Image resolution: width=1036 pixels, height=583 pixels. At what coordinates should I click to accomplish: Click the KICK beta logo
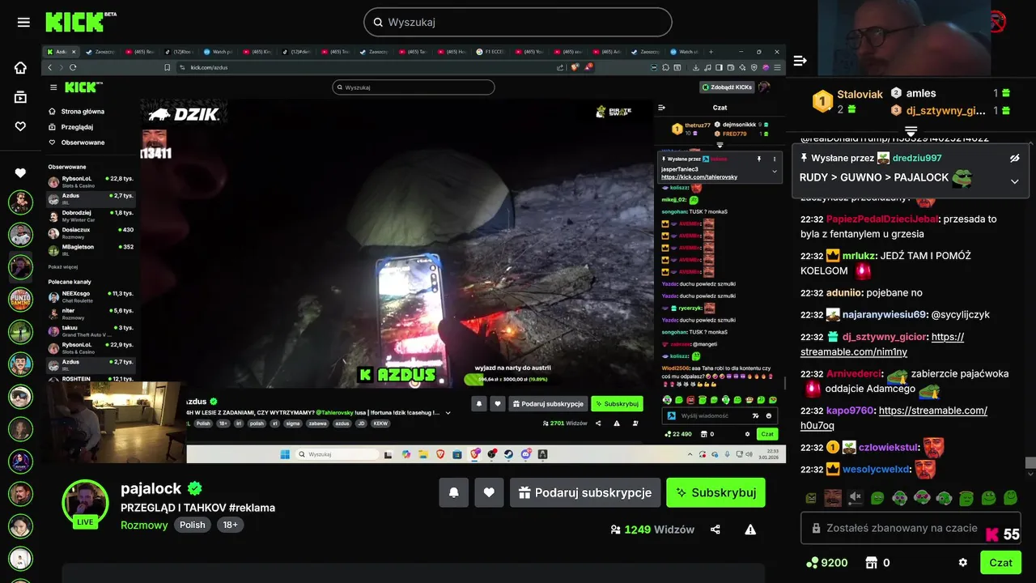tap(80, 22)
